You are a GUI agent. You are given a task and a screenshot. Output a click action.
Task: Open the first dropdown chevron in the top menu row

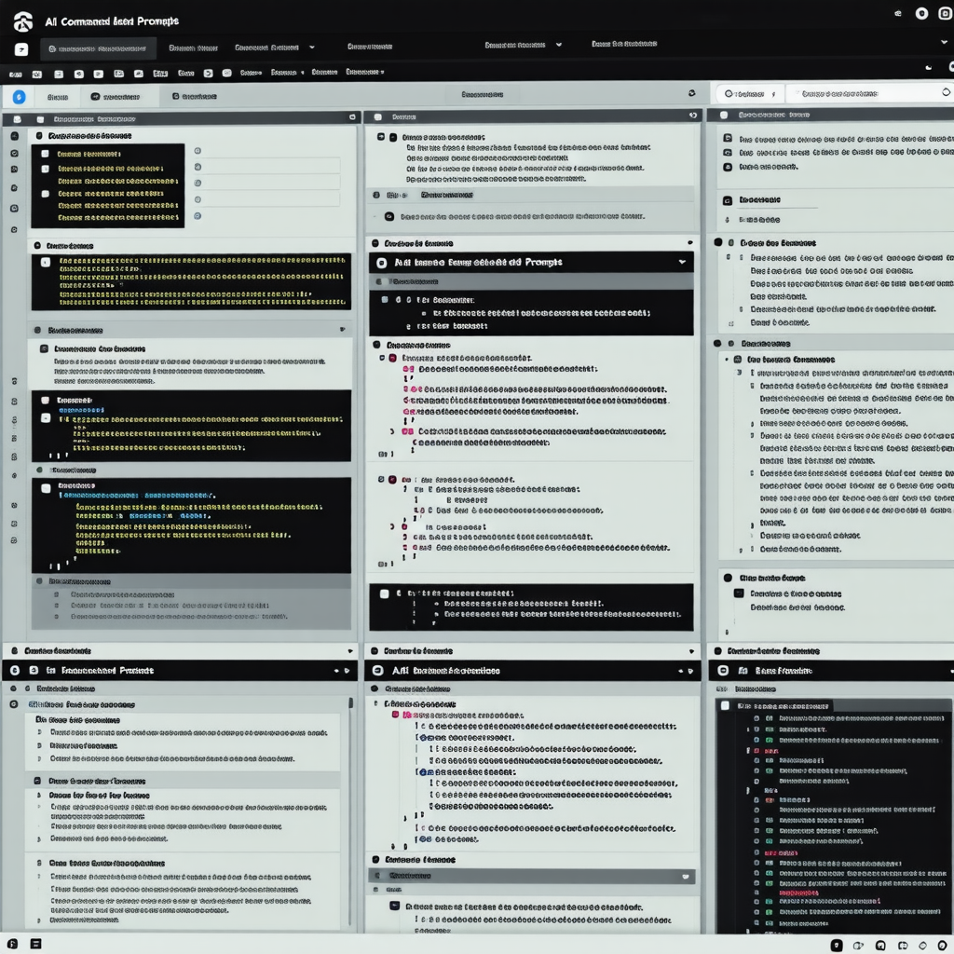click(x=312, y=48)
